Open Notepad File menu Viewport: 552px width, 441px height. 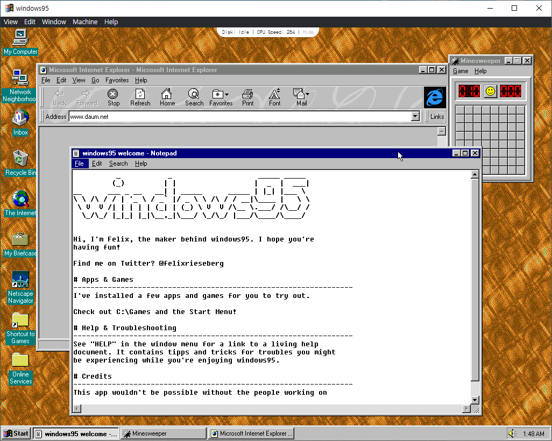pos(79,163)
